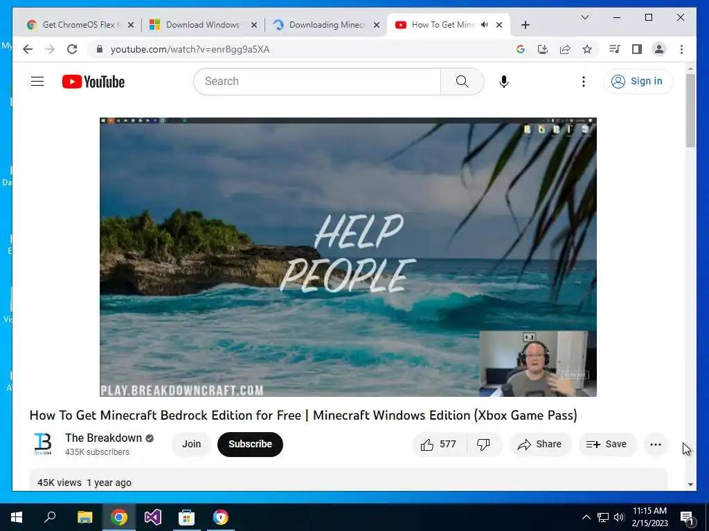Open more actions ellipsis below video

655,445
